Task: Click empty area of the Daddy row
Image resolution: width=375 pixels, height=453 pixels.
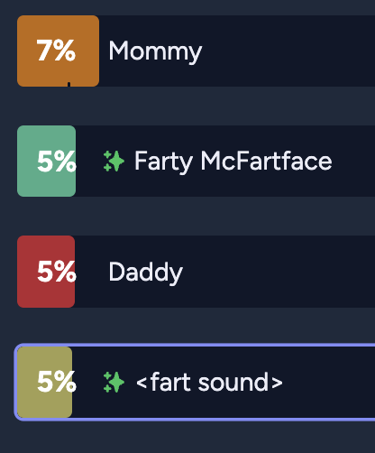Action: (x=279, y=272)
